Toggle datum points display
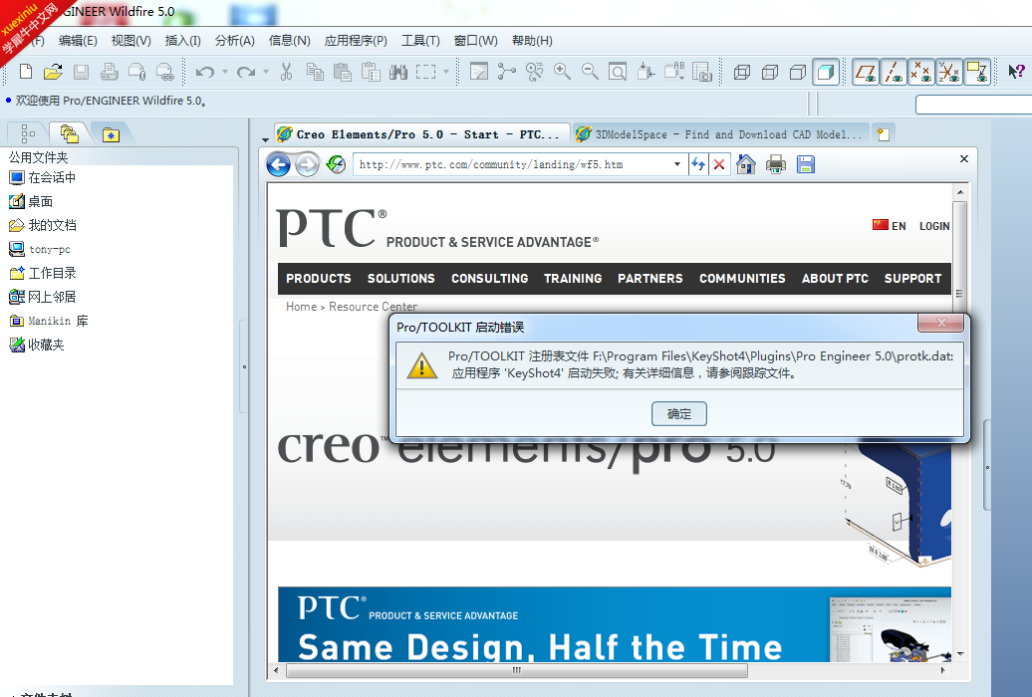Screen dimensions: 1032x697 coord(920,72)
